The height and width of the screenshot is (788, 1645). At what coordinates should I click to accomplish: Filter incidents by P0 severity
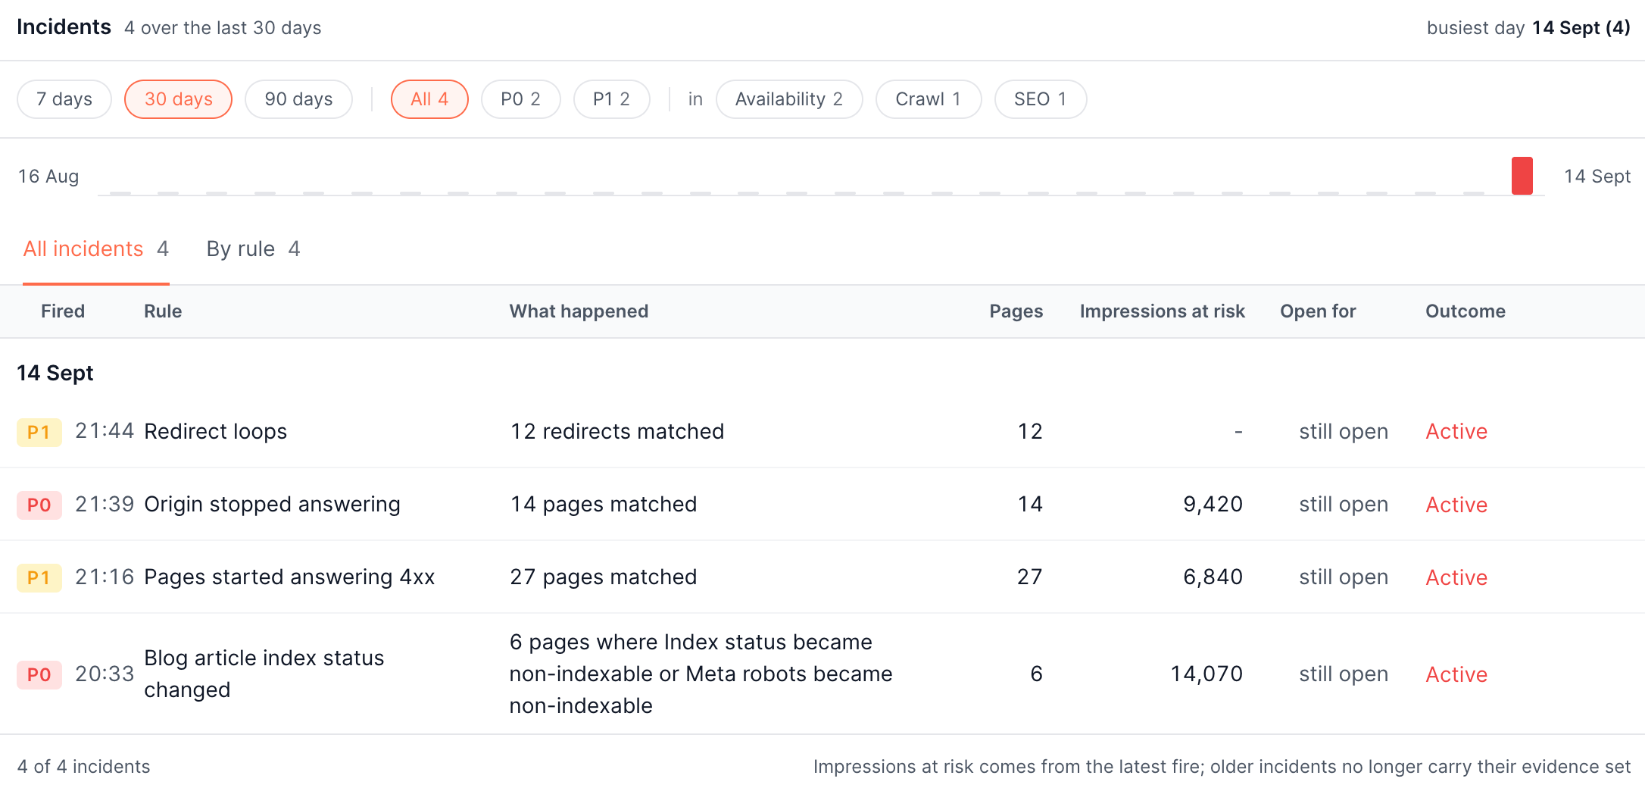click(520, 99)
